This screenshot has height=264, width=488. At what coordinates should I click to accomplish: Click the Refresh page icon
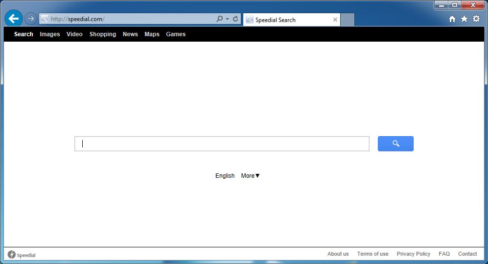235,19
